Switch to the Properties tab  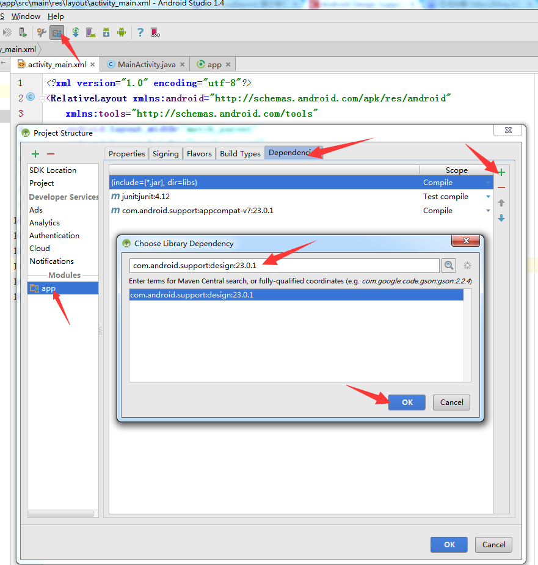[x=126, y=153]
